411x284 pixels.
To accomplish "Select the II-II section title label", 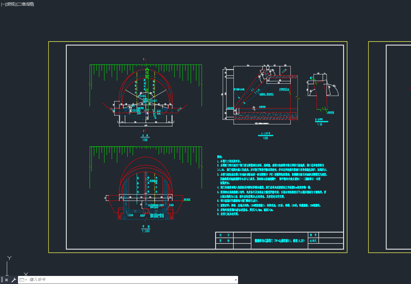I will point(319,119).
